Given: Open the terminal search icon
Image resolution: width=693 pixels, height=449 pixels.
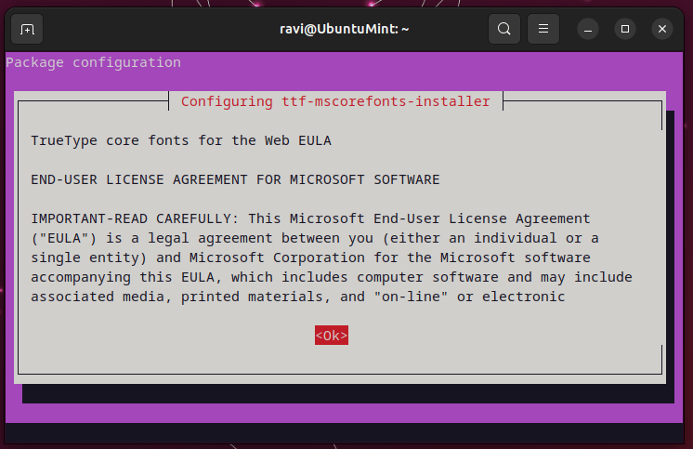Looking at the screenshot, I should tap(503, 29).
